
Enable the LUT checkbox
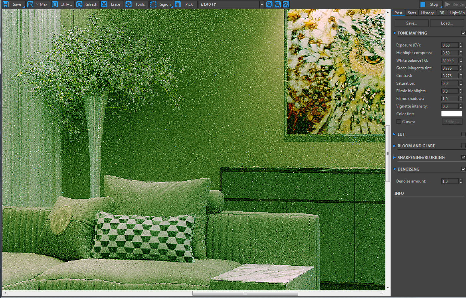click(463, 134)
